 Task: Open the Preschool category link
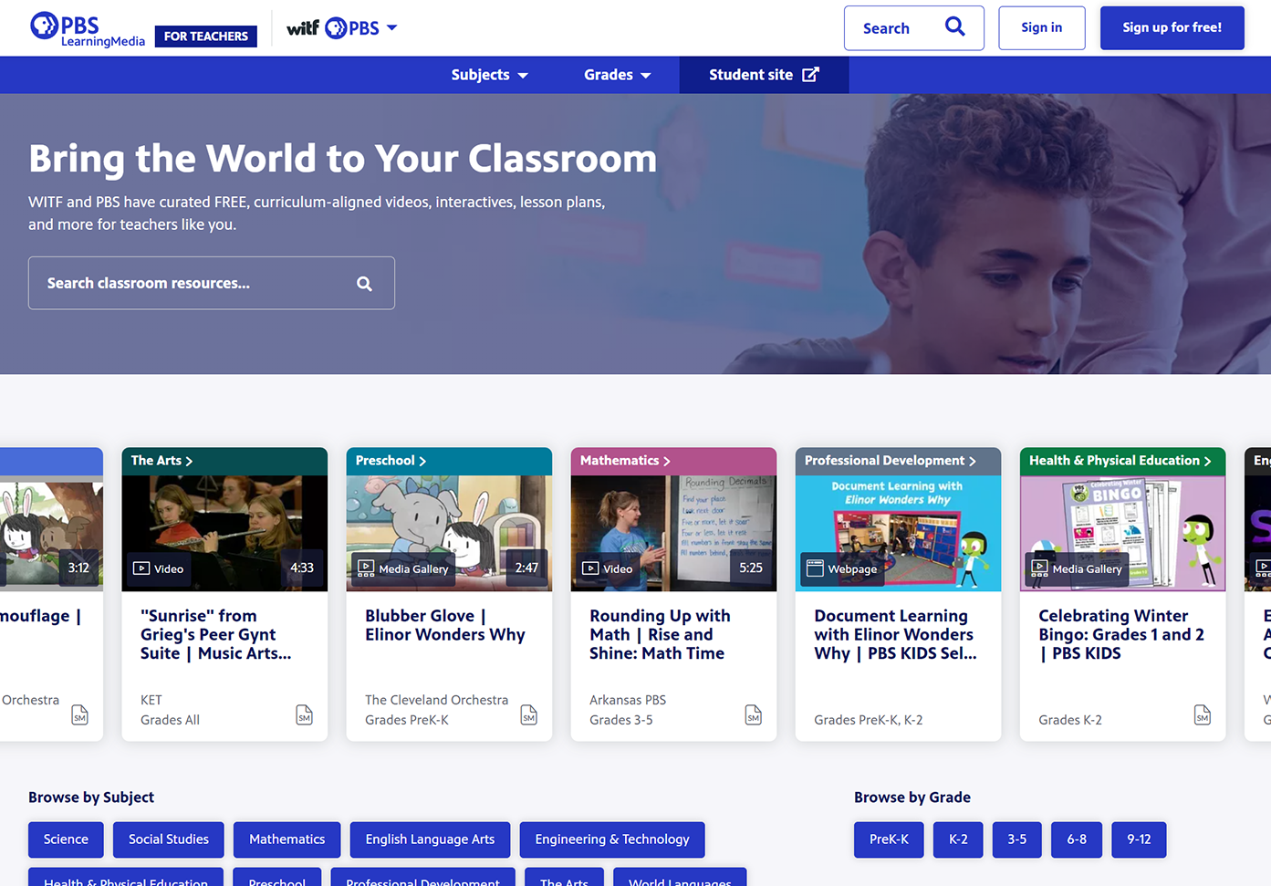[391, 461]
